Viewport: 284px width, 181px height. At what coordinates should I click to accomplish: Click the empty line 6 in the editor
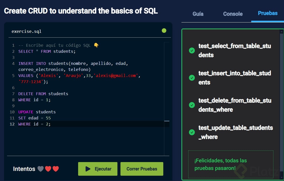click(76, 88)
